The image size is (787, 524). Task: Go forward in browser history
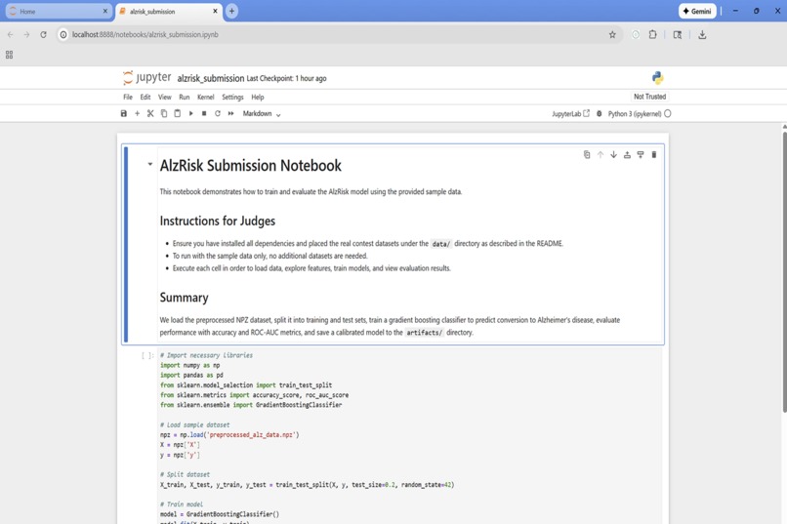pyautogui.click(x=26, y=34)
